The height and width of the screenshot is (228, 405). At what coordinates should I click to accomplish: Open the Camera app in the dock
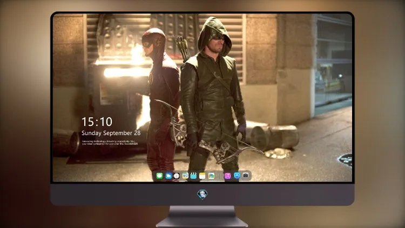point(246,176)
